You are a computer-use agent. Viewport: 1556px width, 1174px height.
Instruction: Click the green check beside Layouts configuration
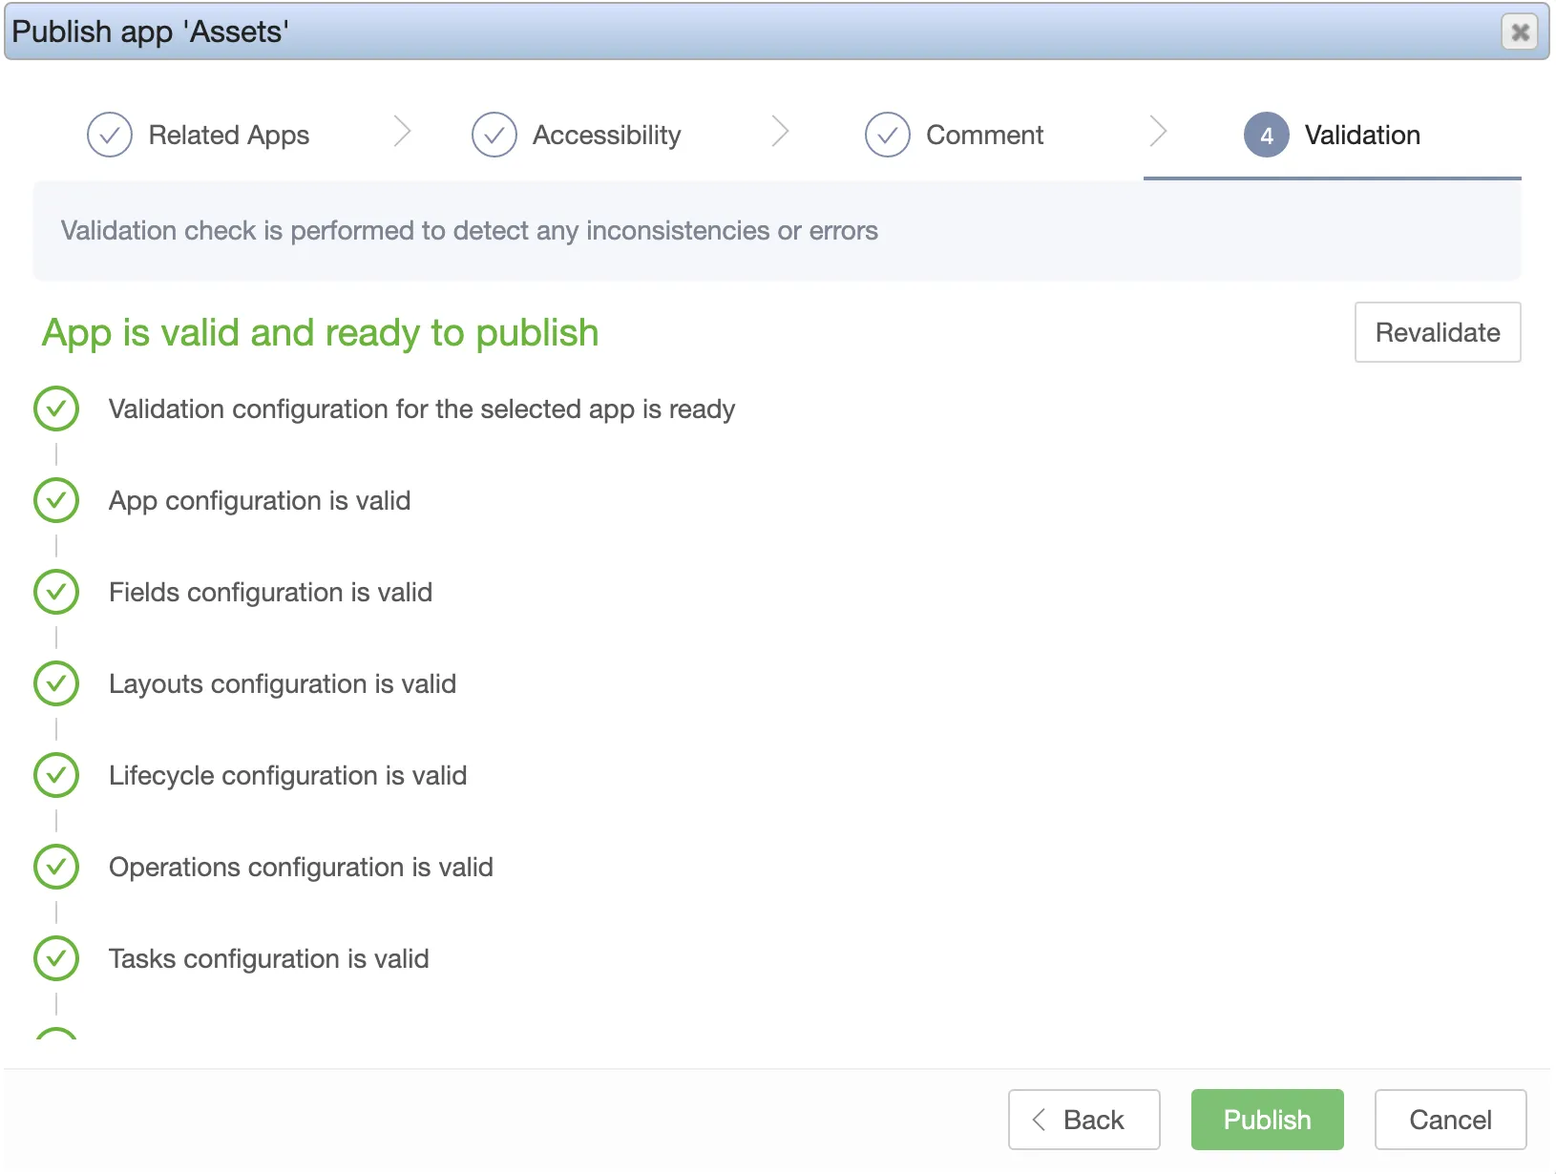point(56,683)
